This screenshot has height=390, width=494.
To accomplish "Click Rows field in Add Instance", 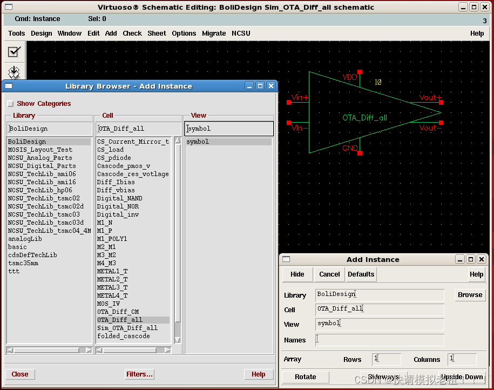I will (386, 359).
